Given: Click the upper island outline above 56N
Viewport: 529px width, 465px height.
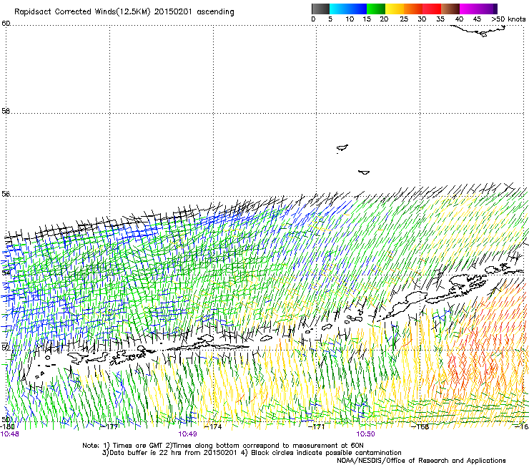Looking at the screenshot, I should (x=342, y=148).
